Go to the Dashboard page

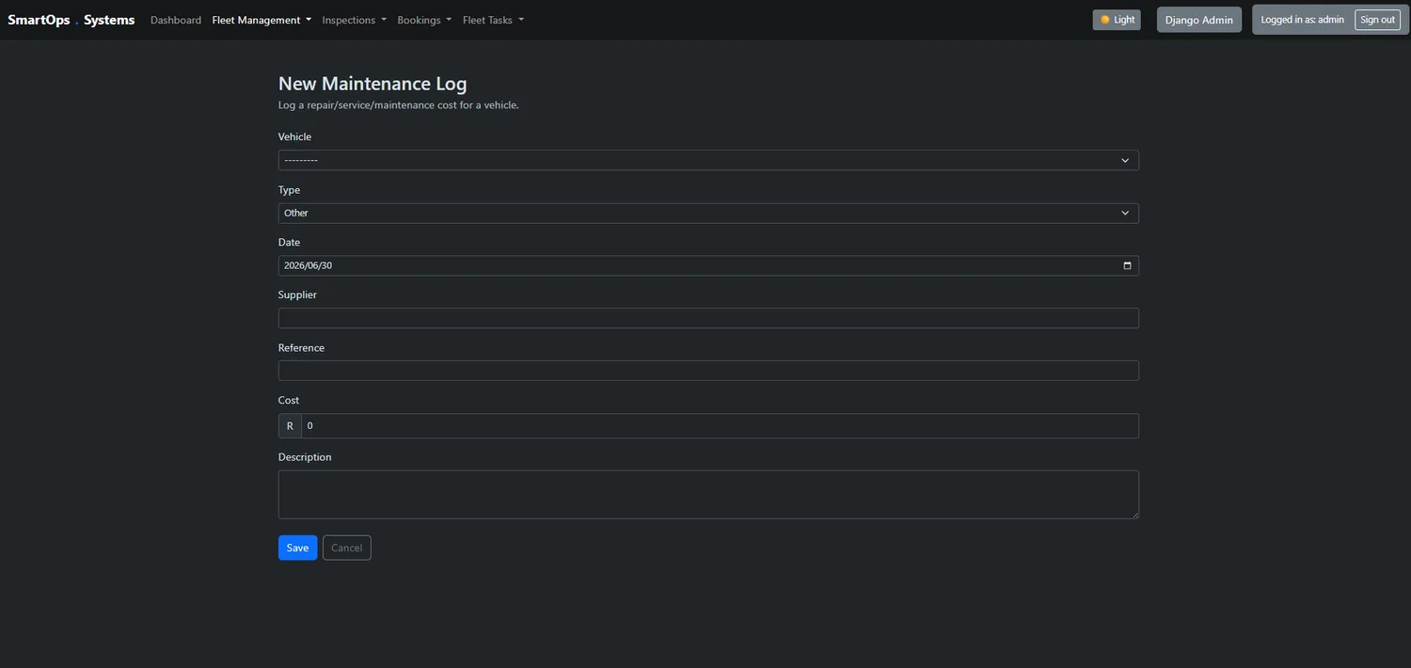click(x=176, y=20)
